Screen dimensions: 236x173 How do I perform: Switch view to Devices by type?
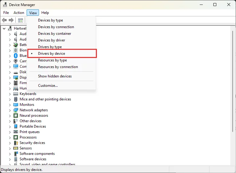[x=50, y=20]
